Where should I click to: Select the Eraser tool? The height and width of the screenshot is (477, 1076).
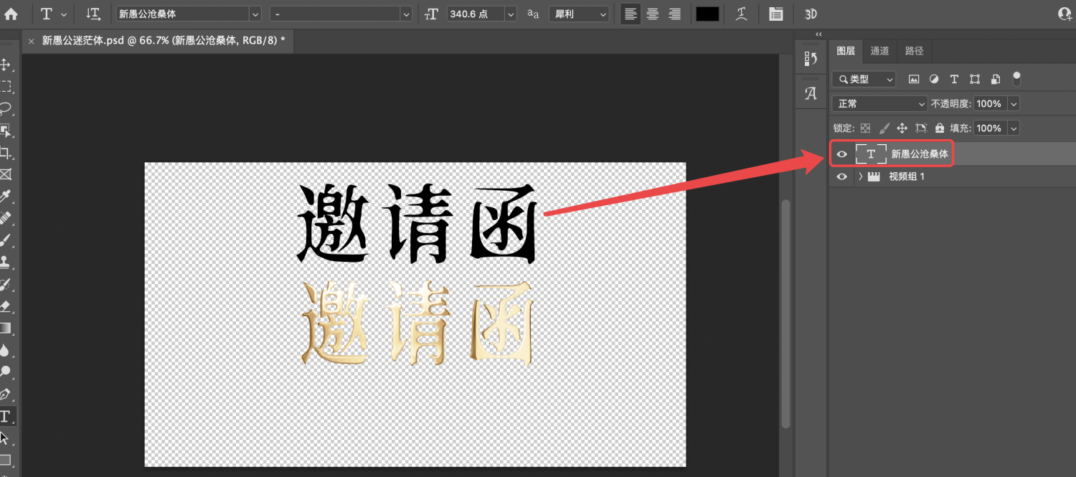pyautogui.click(x=6, y=306)
